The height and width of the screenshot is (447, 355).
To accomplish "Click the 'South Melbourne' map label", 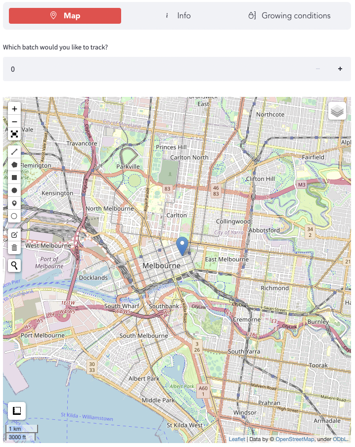I will pos(143,336).
